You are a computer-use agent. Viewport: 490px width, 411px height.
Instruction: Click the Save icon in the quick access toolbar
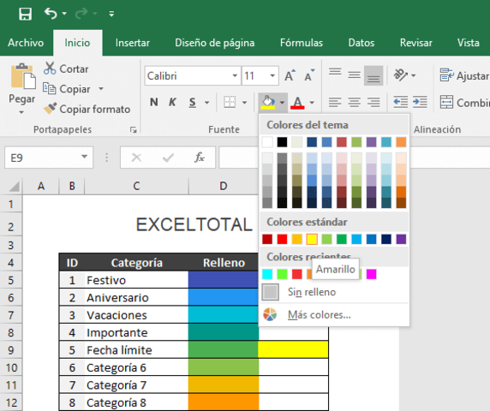tap(25, 14)
